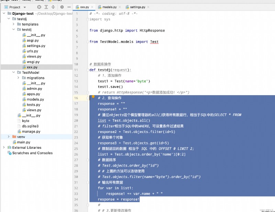Click the __init__.py under testdj package
275x212 pixels.
[x=36, y=35]
